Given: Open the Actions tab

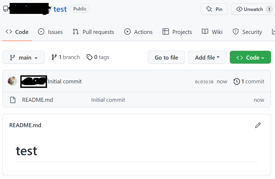Looking at the screenshot, I should [x=138, y=32].
